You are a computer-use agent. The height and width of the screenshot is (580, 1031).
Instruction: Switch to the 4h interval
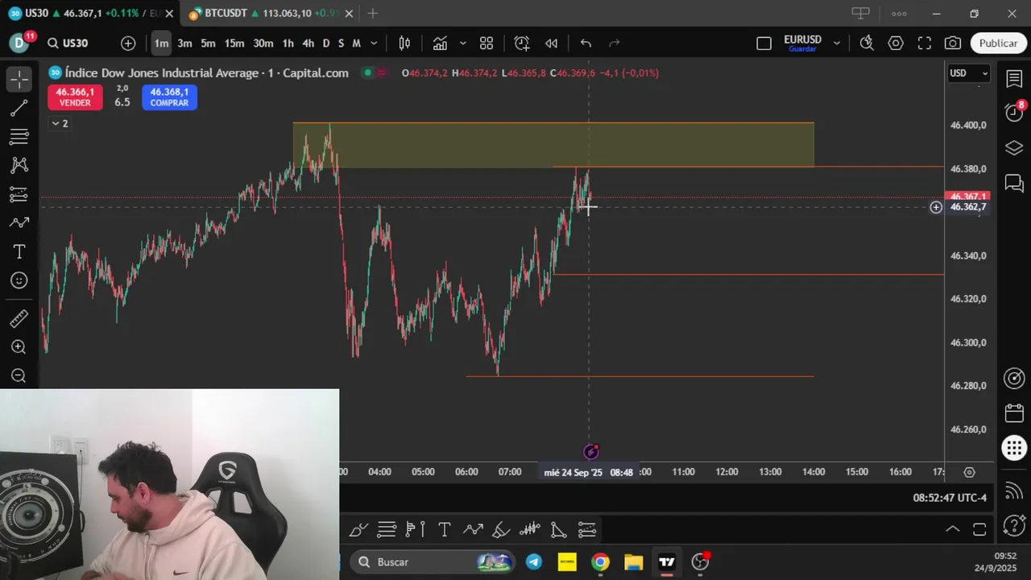tap(308, 43)
